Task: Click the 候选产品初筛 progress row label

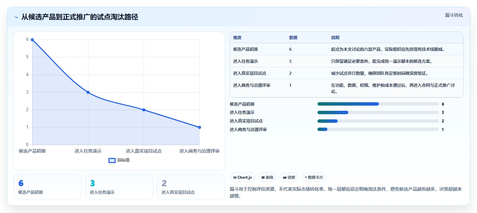Action: coord(242,104)
